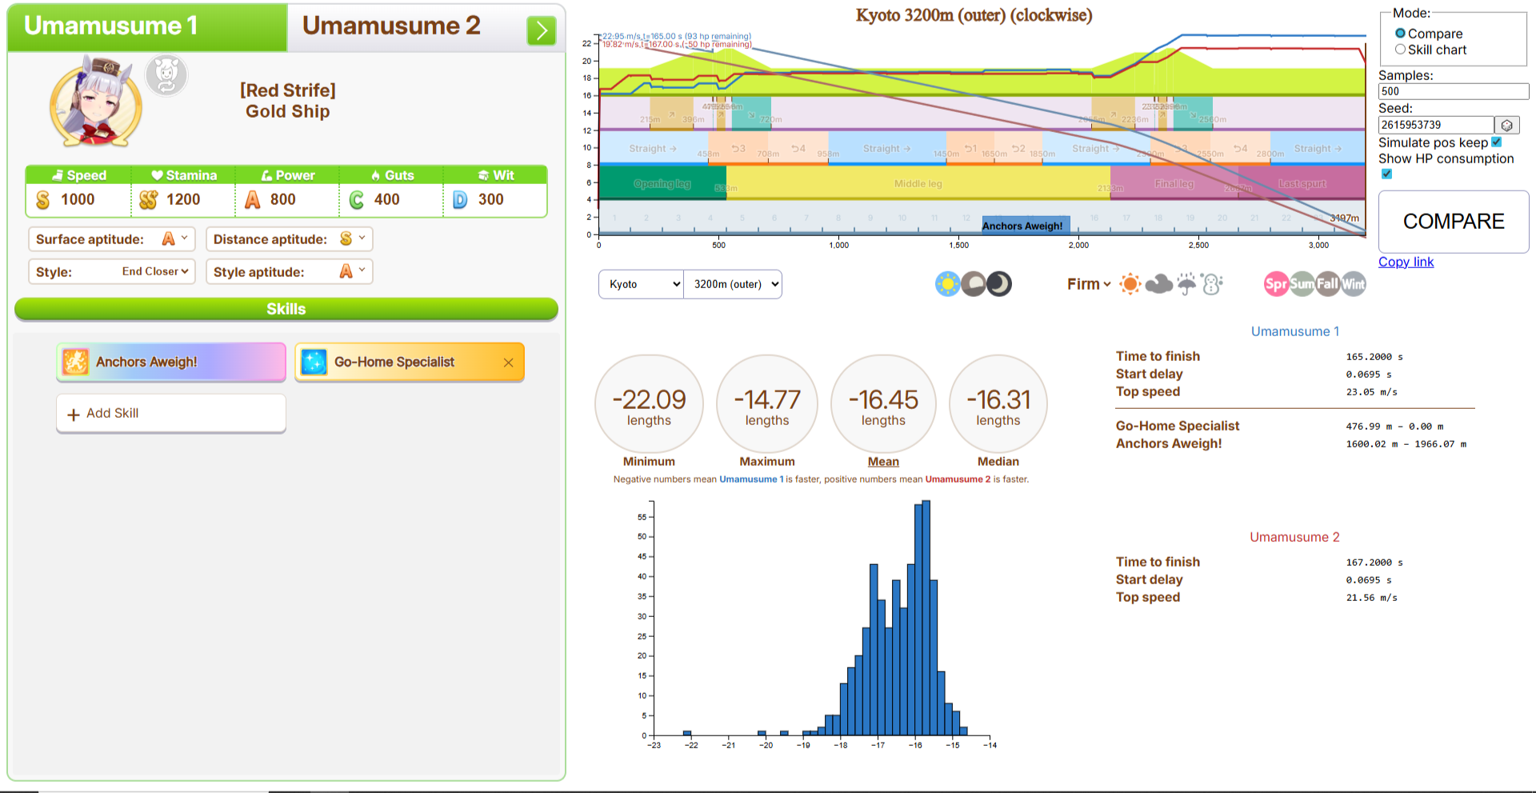Click the plus icon on Add Skill
The width and height of the screenshot is (1536, 793).
tap(74, 415)
